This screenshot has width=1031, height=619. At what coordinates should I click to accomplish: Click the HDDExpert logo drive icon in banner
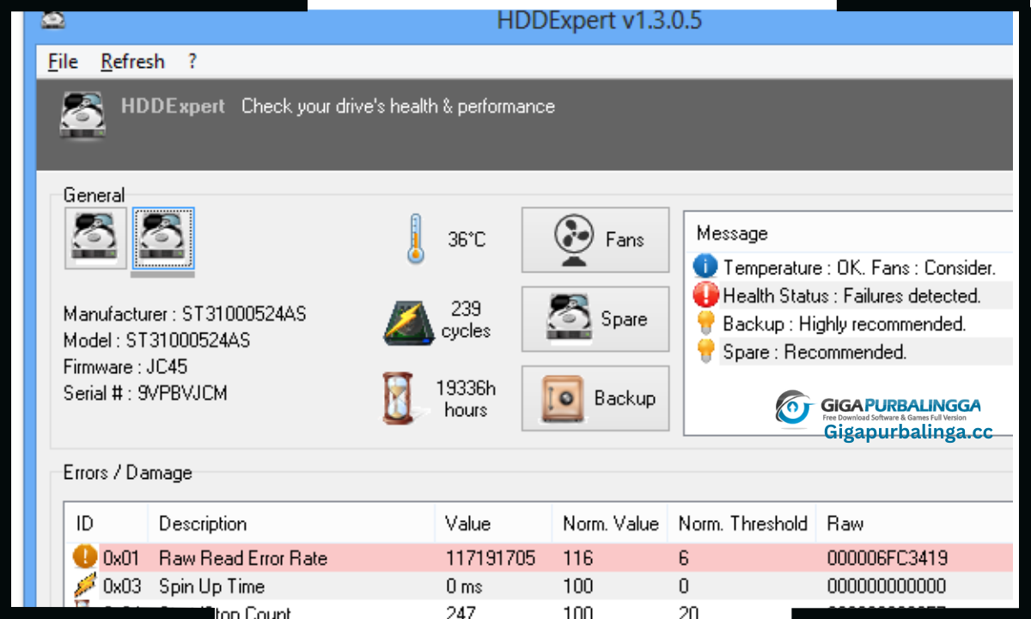click(x=82, y=113)
